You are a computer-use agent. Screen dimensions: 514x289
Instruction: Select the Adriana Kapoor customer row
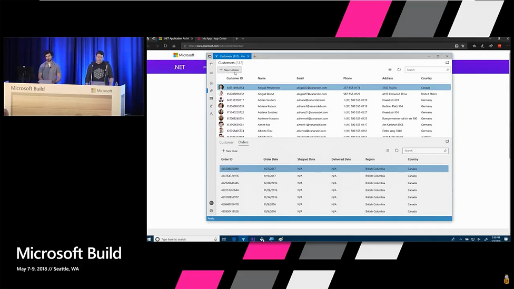(334, 106)
